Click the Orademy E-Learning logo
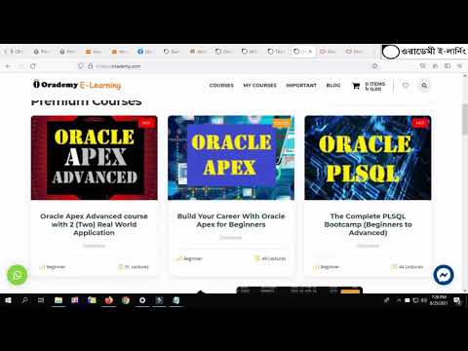The height and width of the screenshot is (351, 468). point(77,85)
